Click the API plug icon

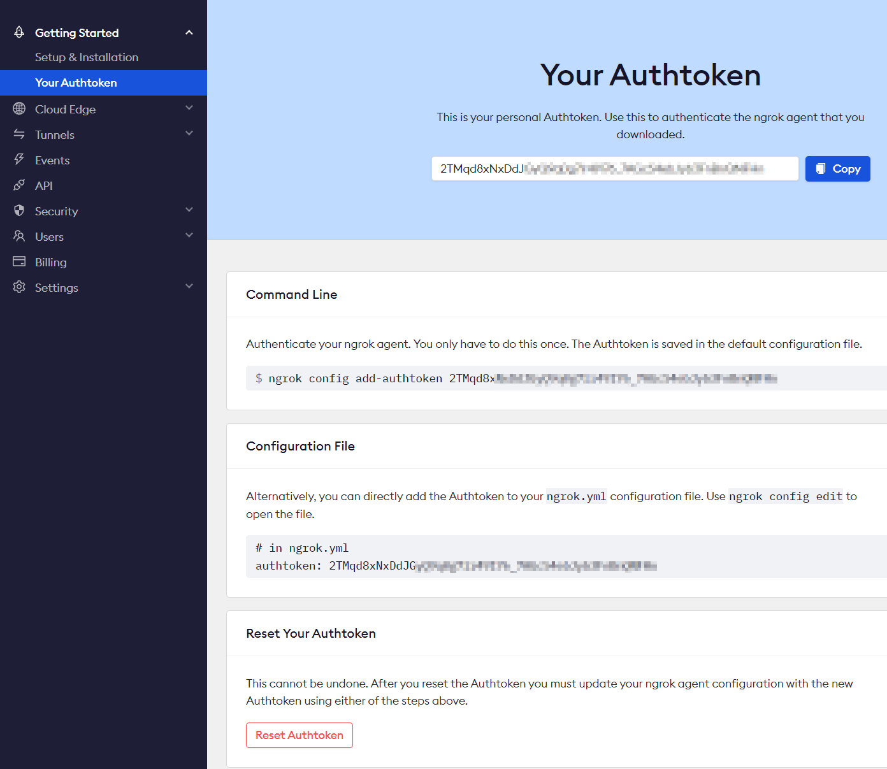click(x=19, y=185)
